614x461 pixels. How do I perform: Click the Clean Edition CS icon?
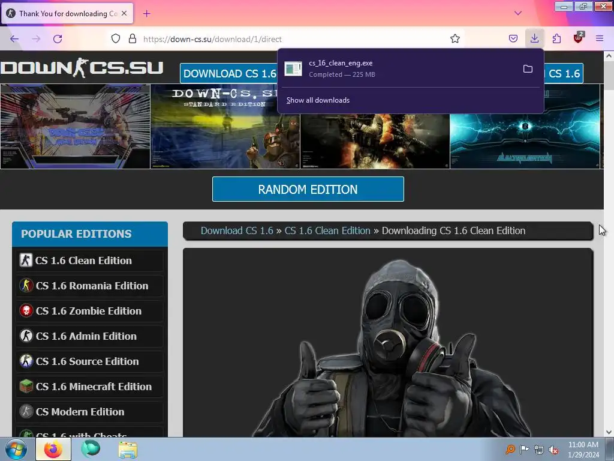pos(26,261)
